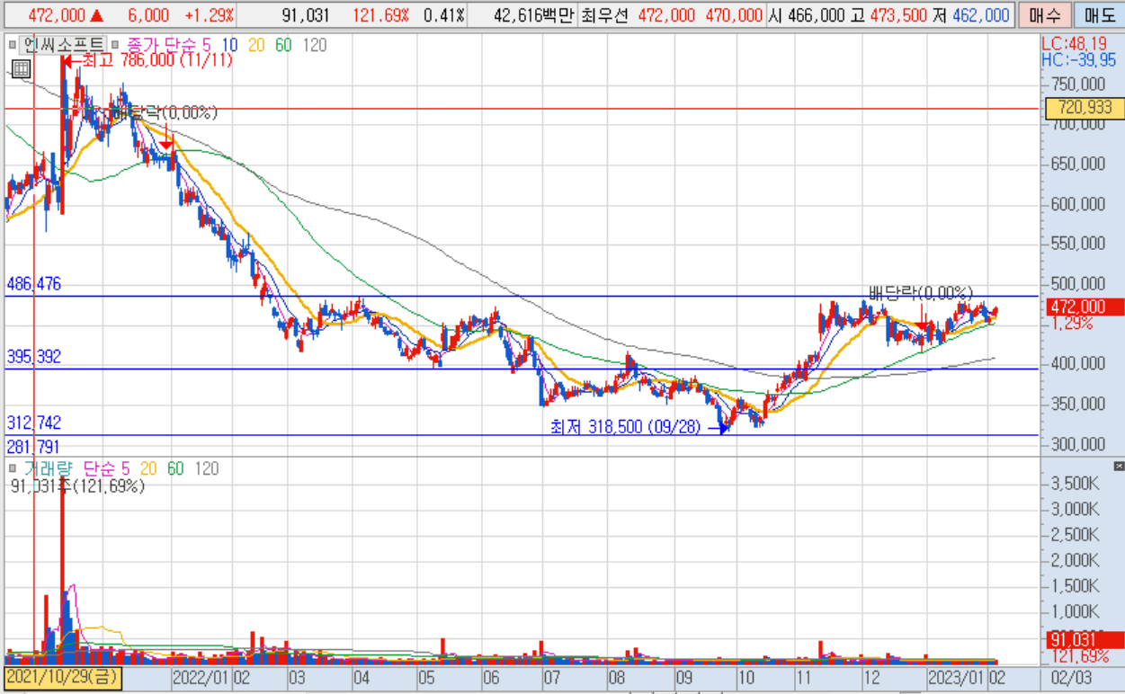Click the 472,000 current price tag on axis
This screenshot has height=694, width=1125.
pyautogui.click(x=1084, y=307)
